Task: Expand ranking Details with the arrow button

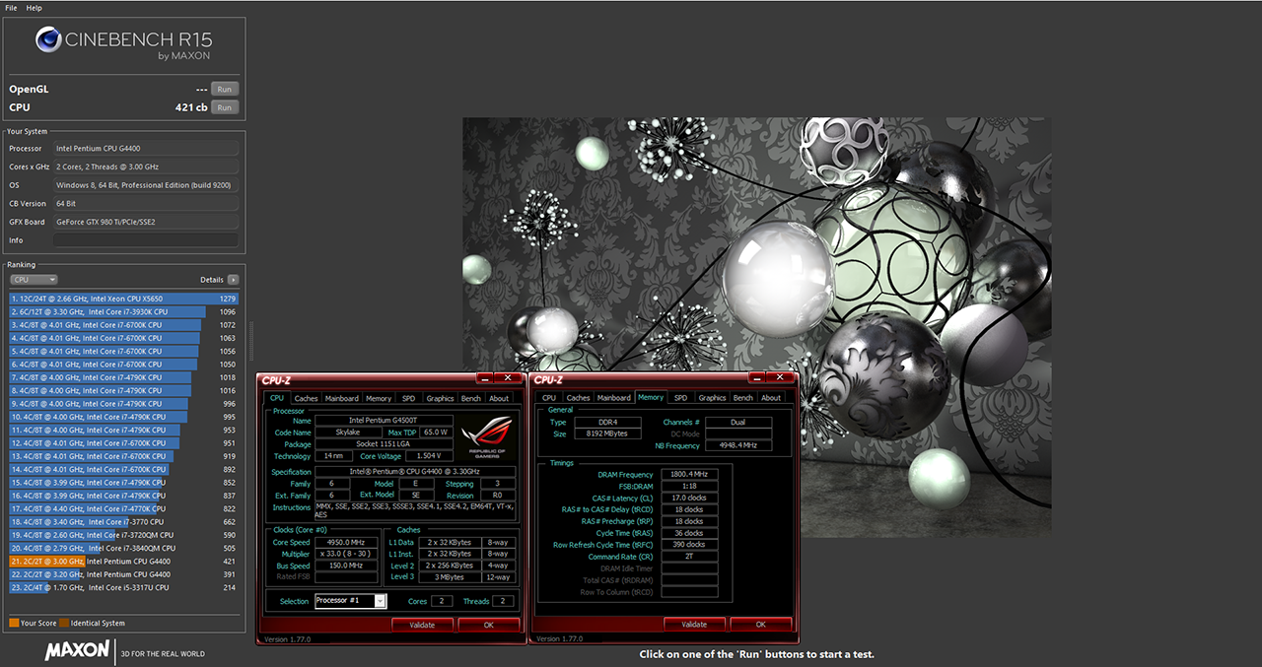Action: click(x=233, y=280)
